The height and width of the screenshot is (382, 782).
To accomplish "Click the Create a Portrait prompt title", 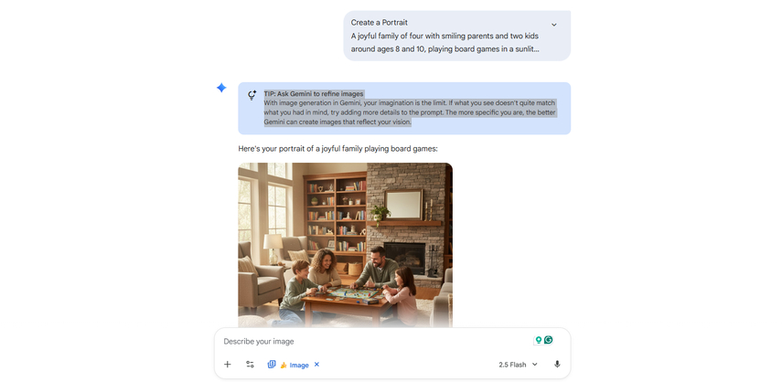I will point(379,23).
